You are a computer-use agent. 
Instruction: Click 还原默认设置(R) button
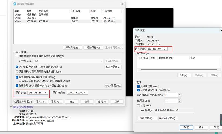pos(23,102)
